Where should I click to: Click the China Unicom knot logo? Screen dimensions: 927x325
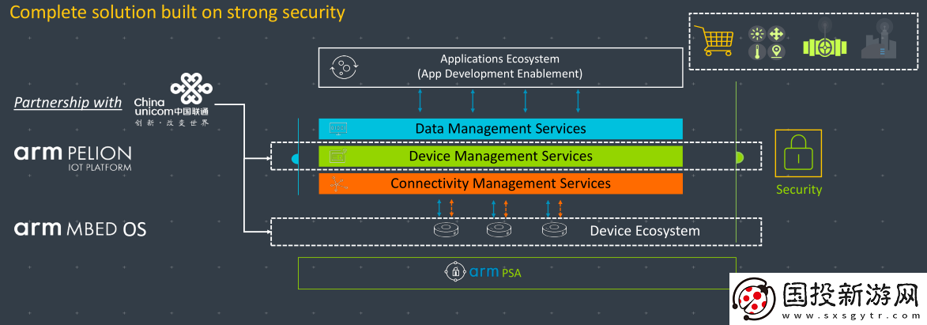190,89
